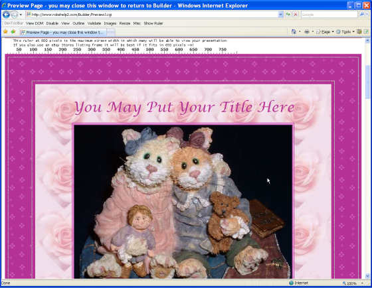The image size is (372, 288).
Task: Open recent pages dropdown beside Forward arrow
Action: pos(21,15)
